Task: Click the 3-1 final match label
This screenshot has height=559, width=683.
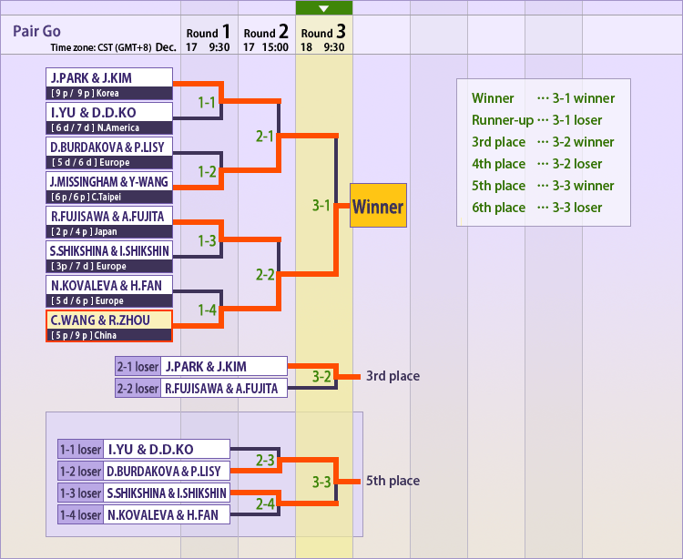Action: 321,206
